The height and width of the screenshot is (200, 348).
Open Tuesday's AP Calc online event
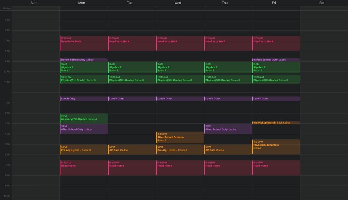coord(132,149)
